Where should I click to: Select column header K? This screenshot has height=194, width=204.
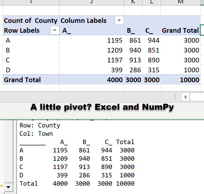[x=133, y=2]
